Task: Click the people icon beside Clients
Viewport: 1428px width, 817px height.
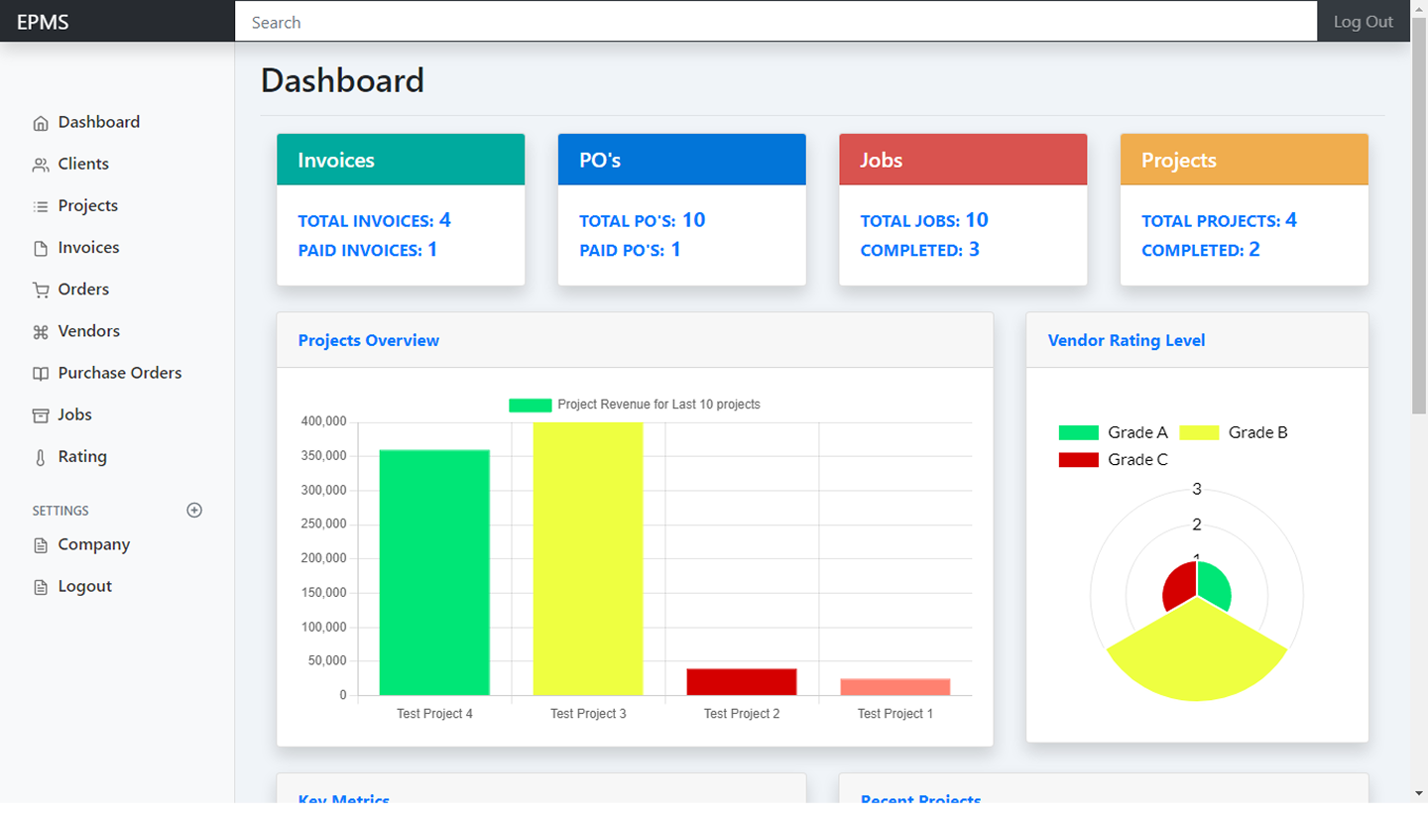Action: (x=41, y=165)
